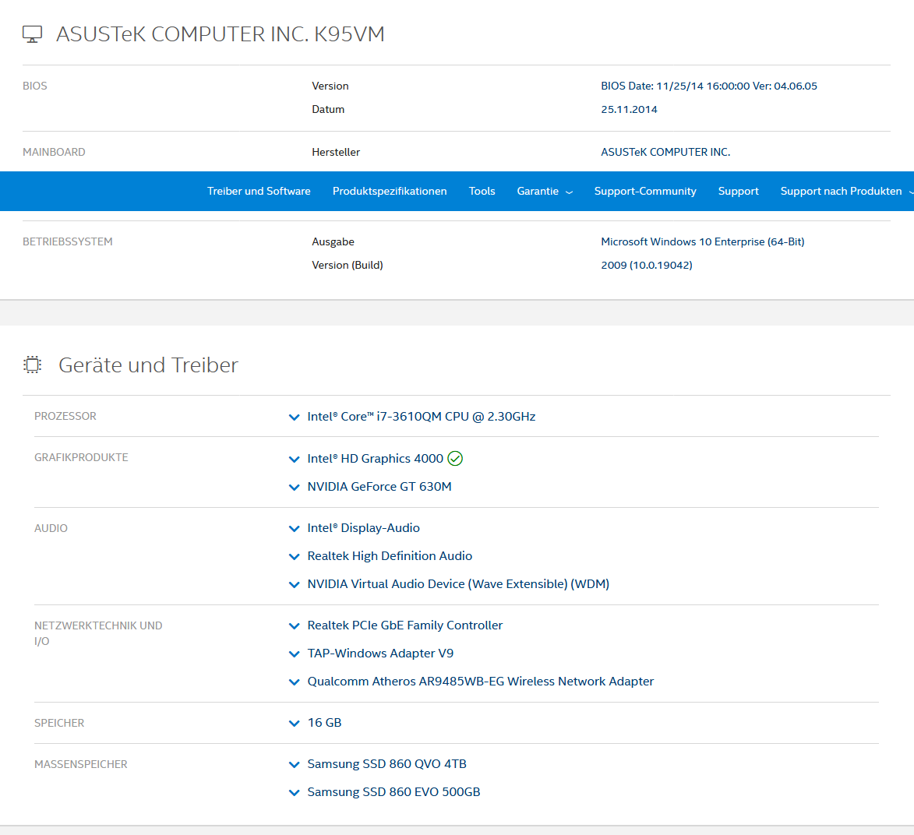Expand Samsung SSD 860 QVO 4TB entry
914x835 pixels.
tap(295, 764)
